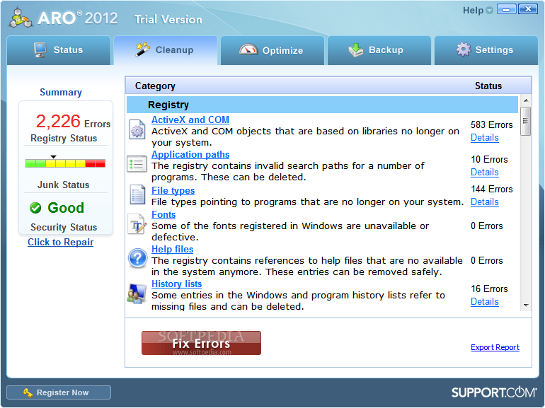Click the Status tab monitor icon
Viewport: 545px width, 408px height.
pos(40,50)
